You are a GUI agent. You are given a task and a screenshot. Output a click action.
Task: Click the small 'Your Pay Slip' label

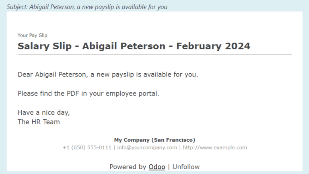tap(32, 35)
